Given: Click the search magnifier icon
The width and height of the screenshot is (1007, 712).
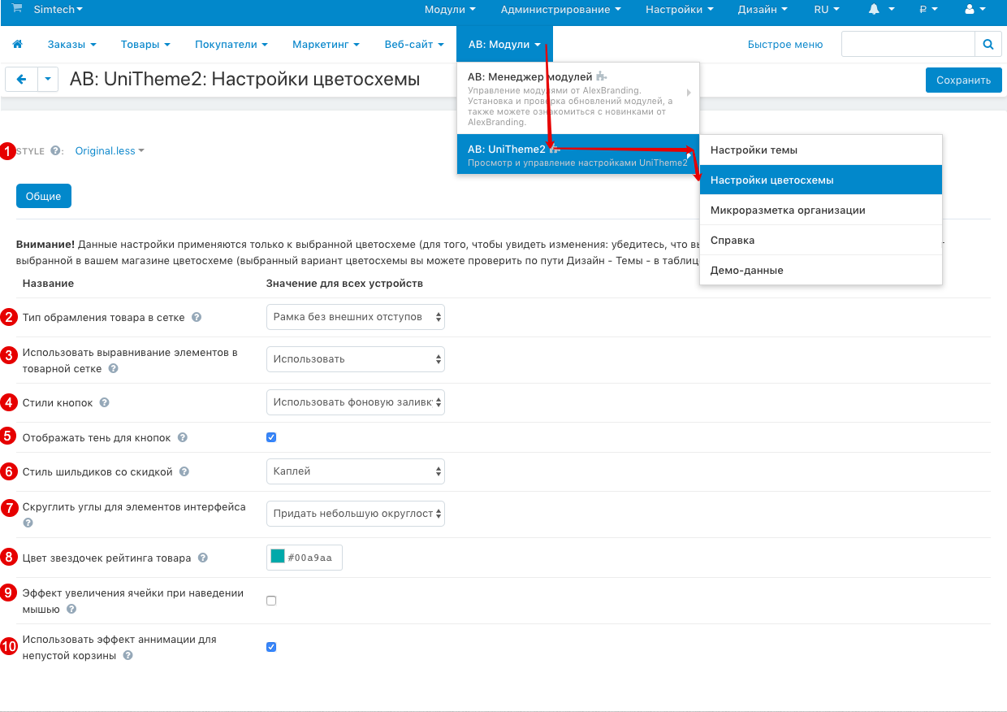Looking at the screenshot, I should (988, 45).
